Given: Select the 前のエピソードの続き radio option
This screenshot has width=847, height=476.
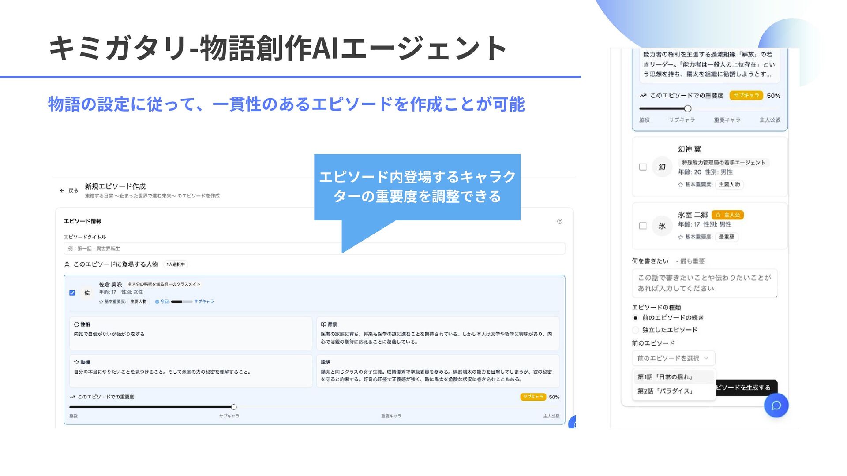Looking at the screenshot, I should click(x=635, y=318).
